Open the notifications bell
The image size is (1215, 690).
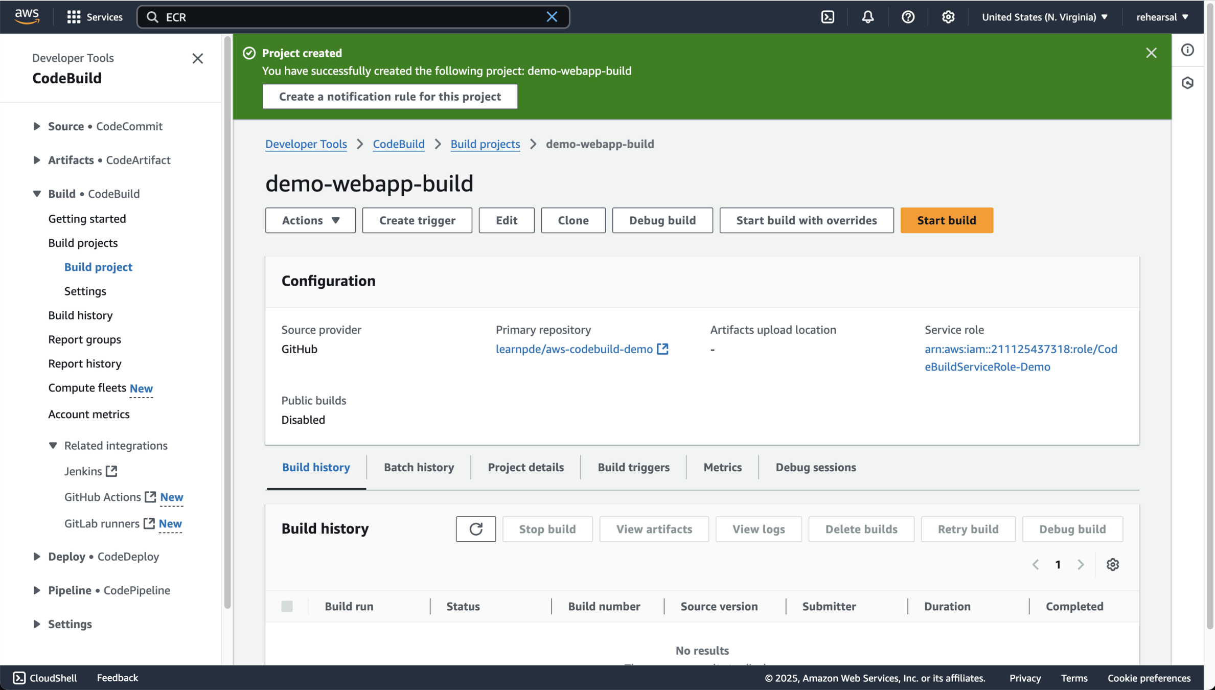[x=867, y=17]
